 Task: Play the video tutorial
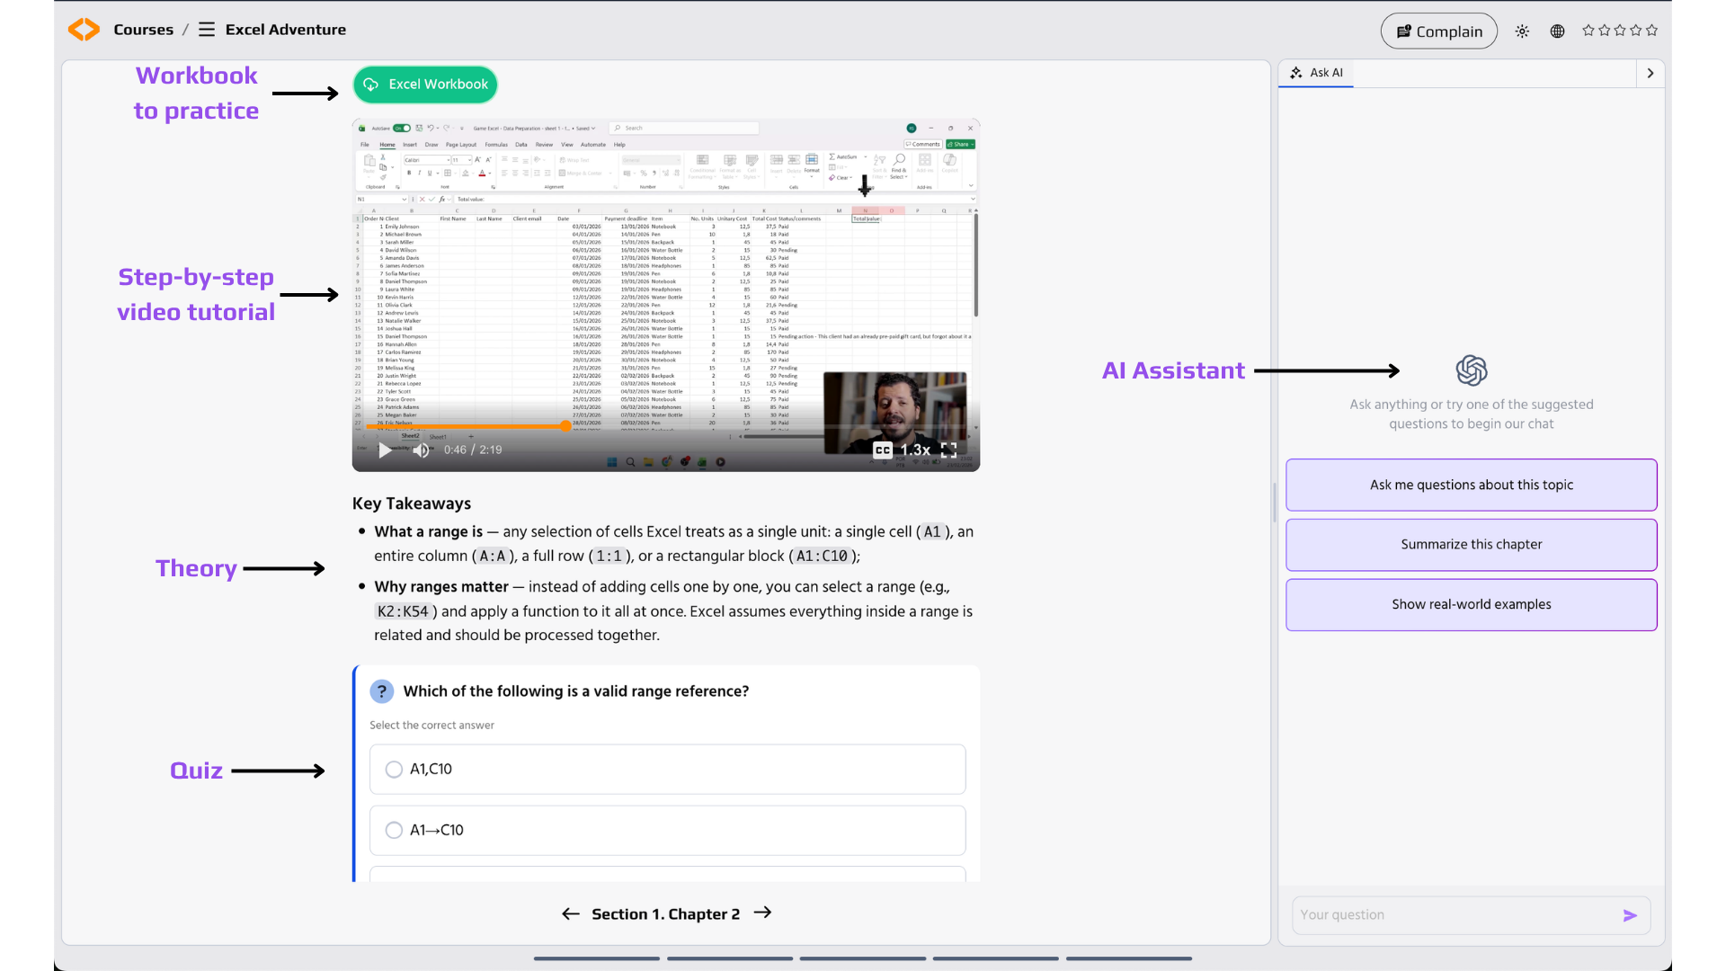click(385, 450)
